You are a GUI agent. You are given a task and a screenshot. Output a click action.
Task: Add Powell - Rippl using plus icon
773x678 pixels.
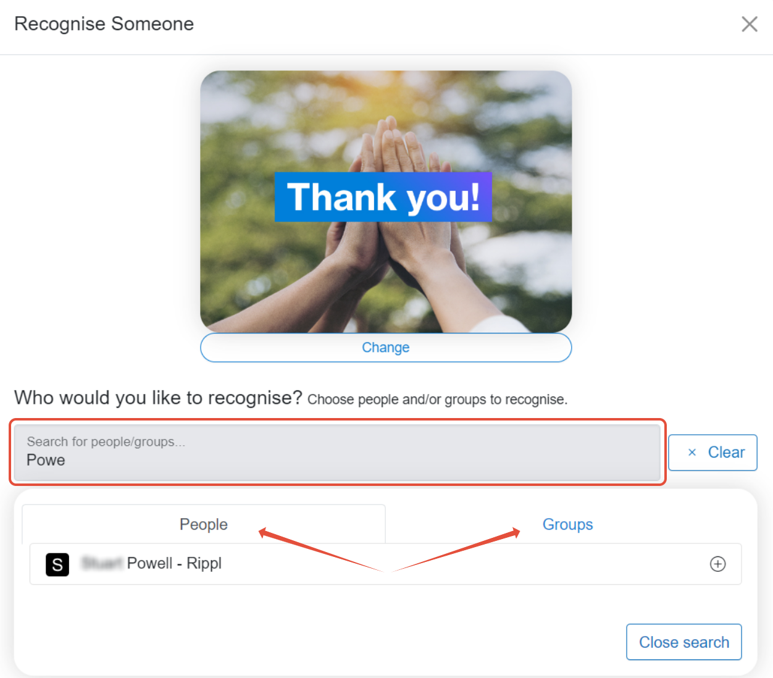point(717,564)
